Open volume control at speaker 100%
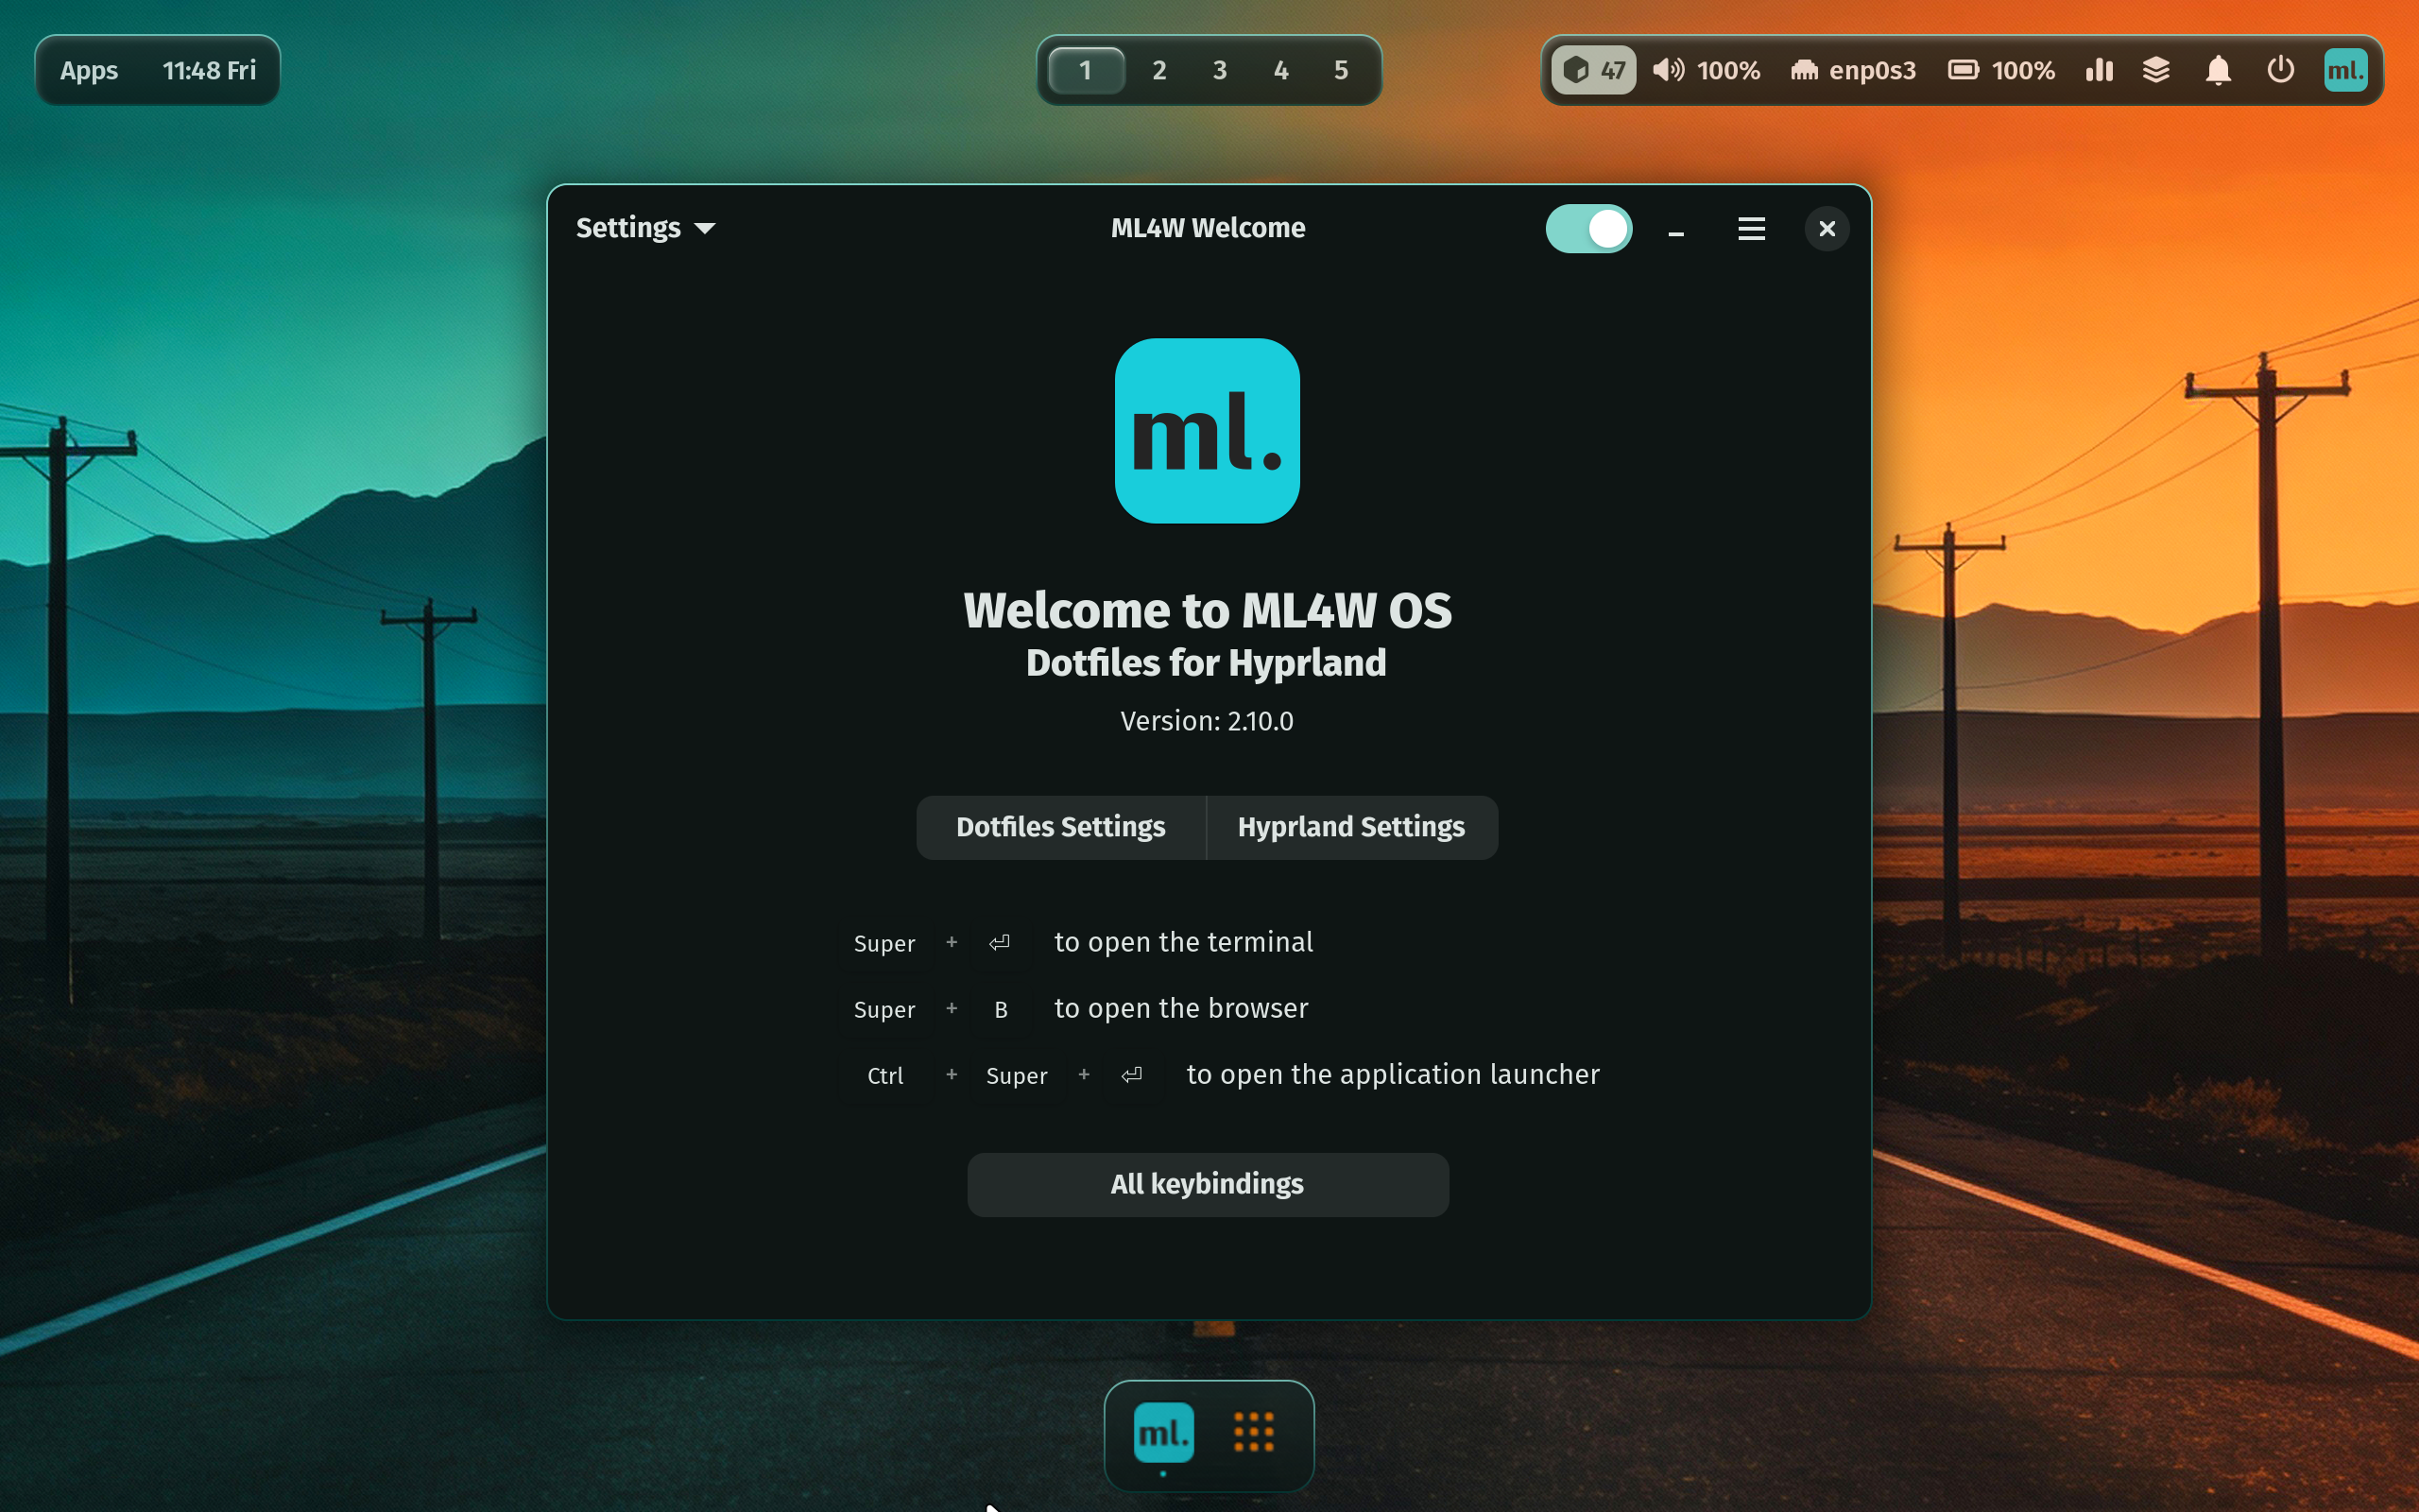This screenshot has height=1512, width=2419. [x=1707, y=70]
